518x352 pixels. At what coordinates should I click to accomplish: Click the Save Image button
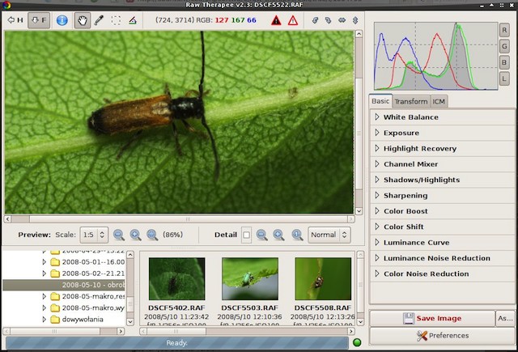[432, 318]
